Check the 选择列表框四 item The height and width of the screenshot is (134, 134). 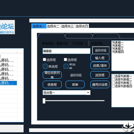[x=114, y=86]
